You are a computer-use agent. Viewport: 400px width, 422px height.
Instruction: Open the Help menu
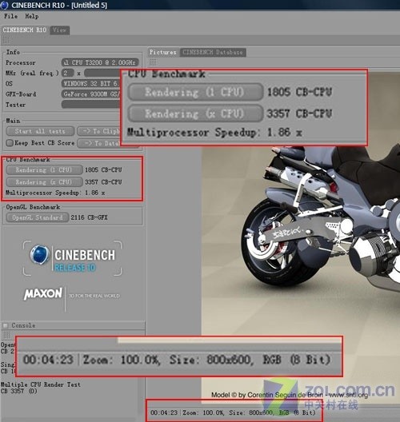coord(32,17)
